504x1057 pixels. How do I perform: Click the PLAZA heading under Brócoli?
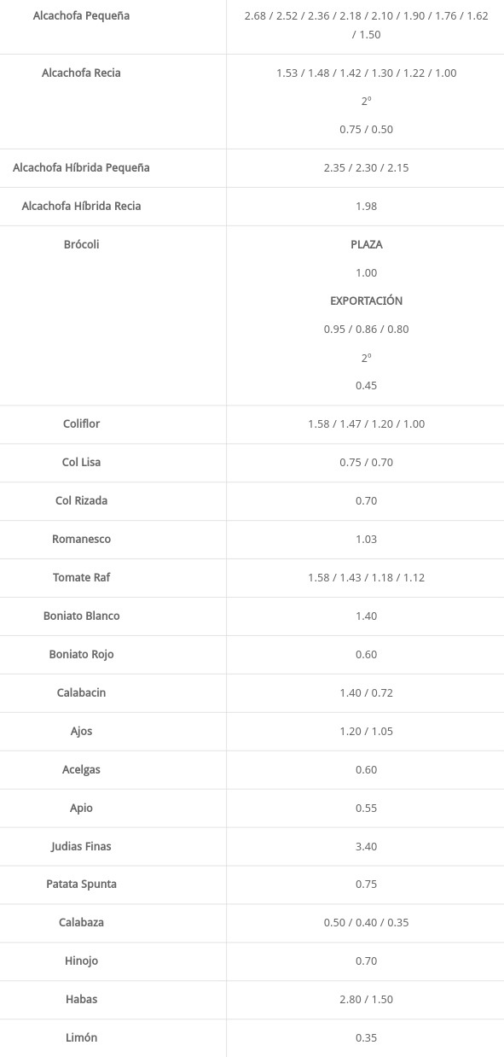(x=367, y=245)
